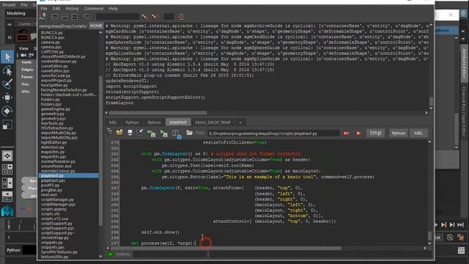
Task: Activate the Move tool in Maya toolbox
Action: pos(7,98)
